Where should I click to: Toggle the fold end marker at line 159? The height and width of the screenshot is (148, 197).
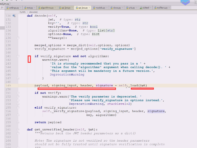[18, 122]
